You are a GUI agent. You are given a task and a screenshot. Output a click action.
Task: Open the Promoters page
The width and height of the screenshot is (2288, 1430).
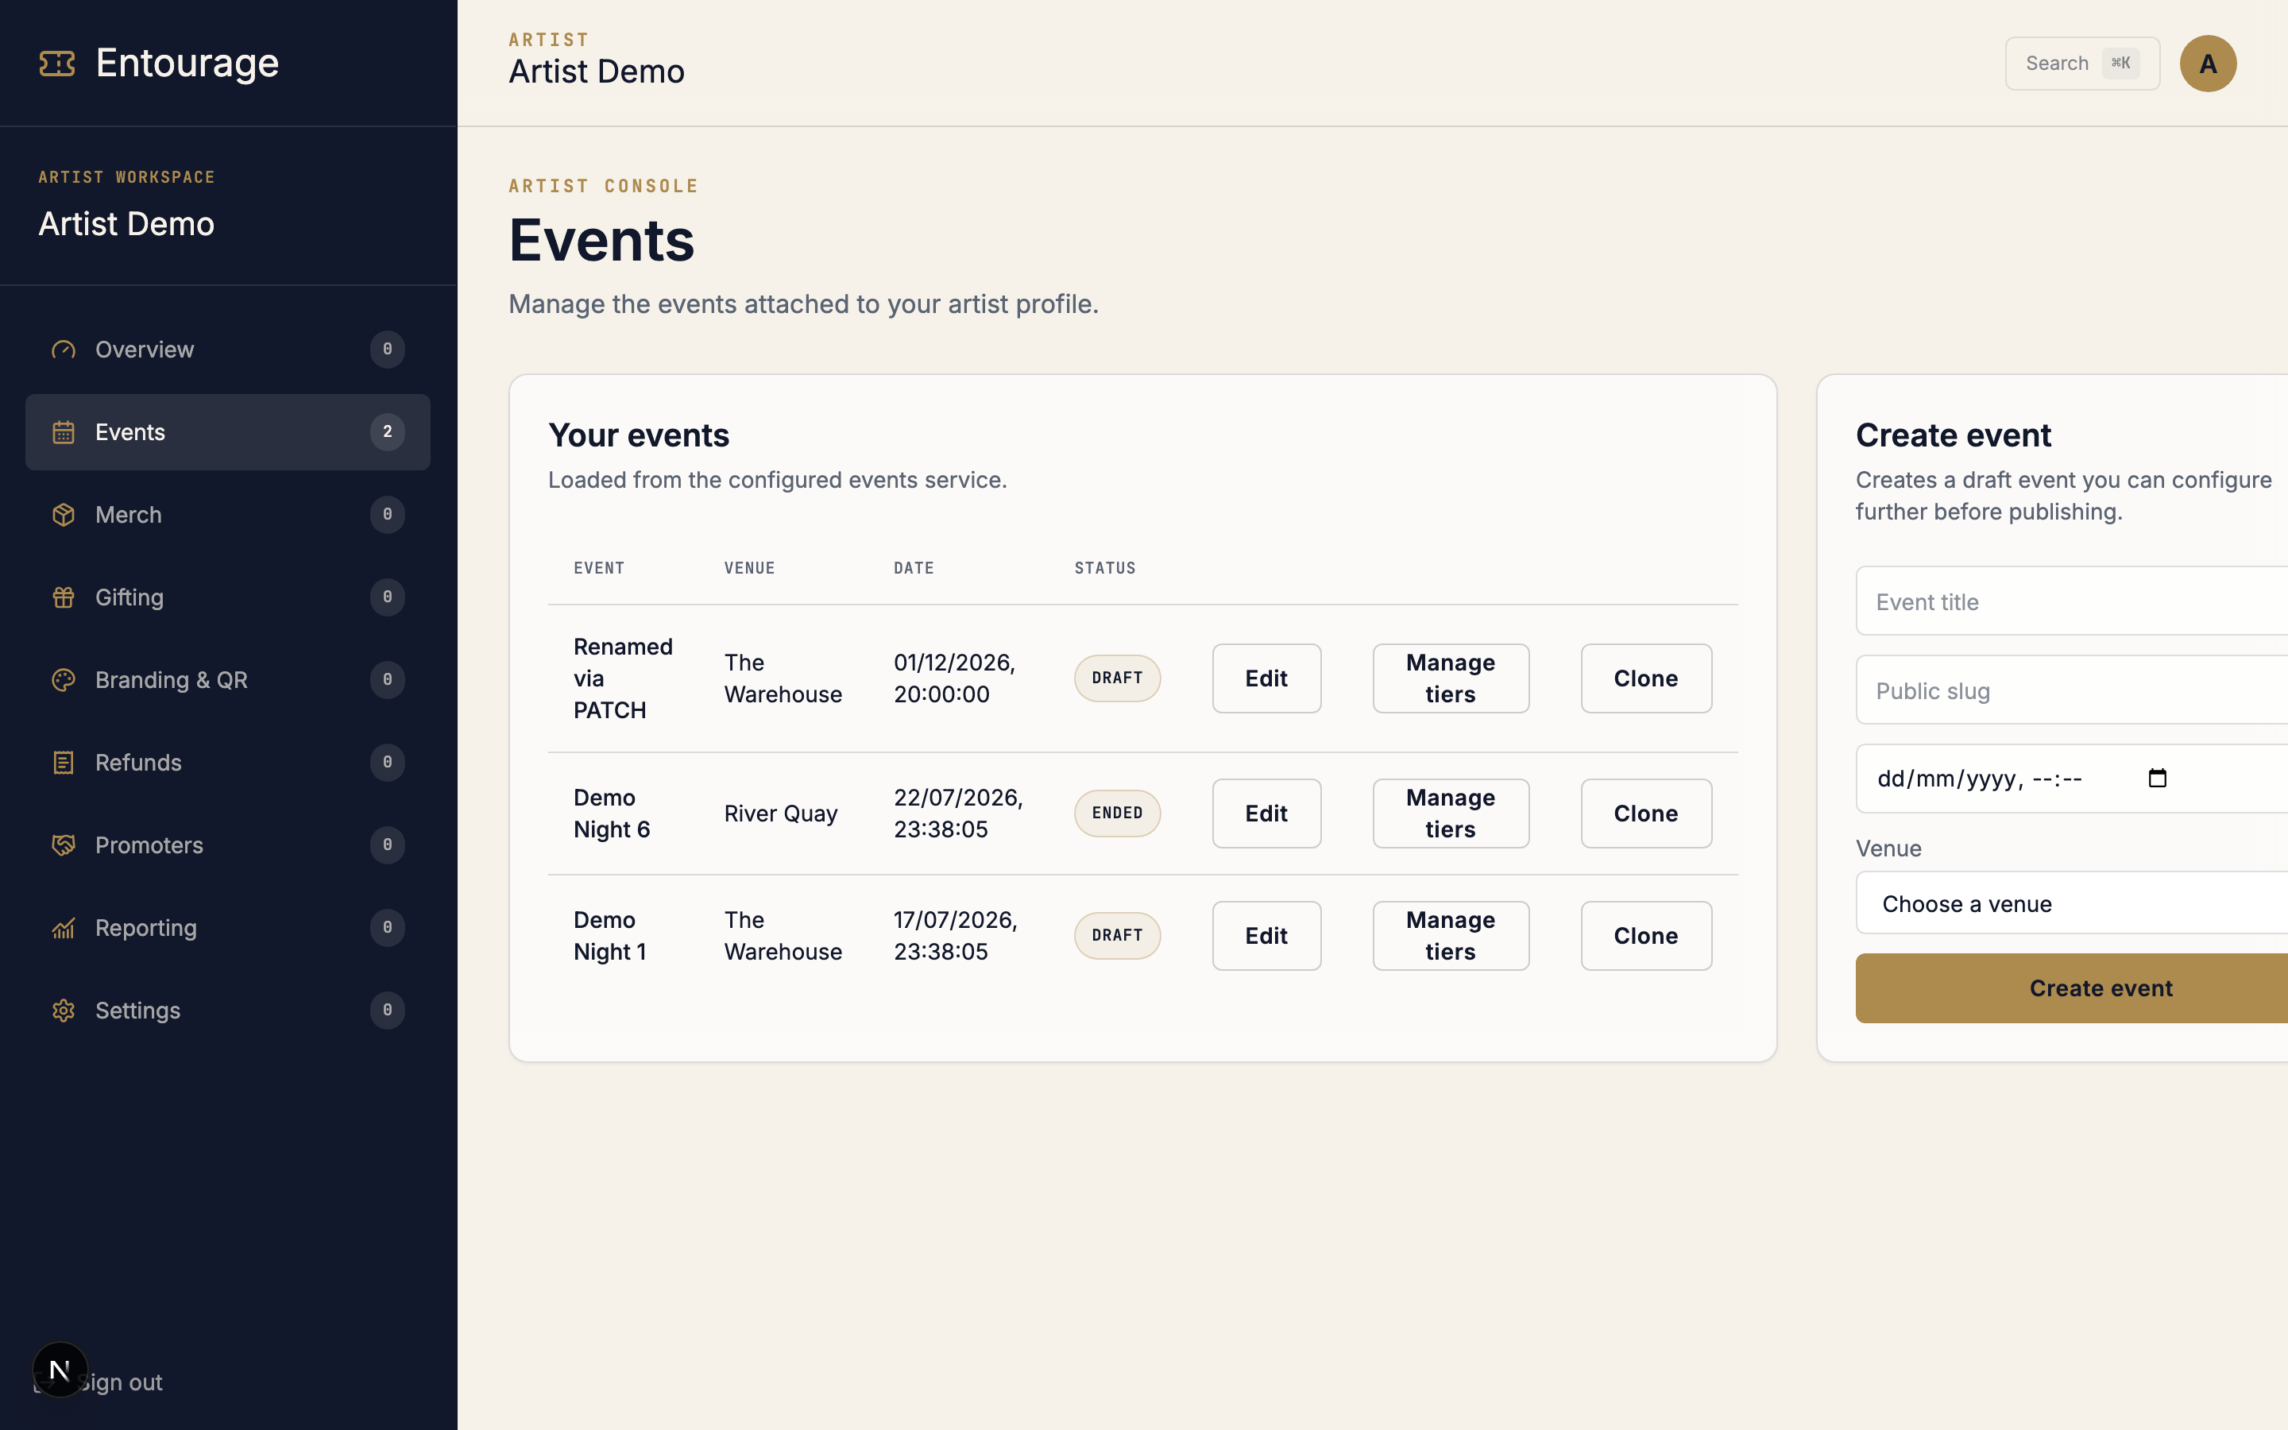(x=228, y=845)
